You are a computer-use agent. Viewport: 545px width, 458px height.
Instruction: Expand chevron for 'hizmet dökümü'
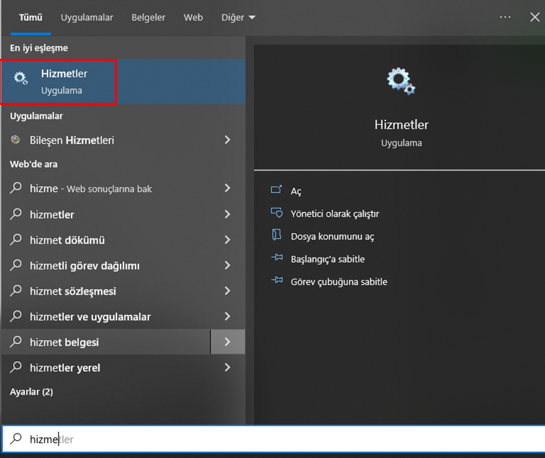point(227,240)
